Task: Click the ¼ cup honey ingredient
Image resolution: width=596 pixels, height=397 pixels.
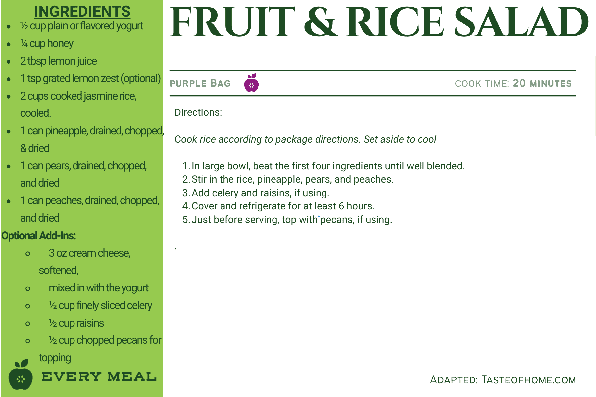Action: 47,44
